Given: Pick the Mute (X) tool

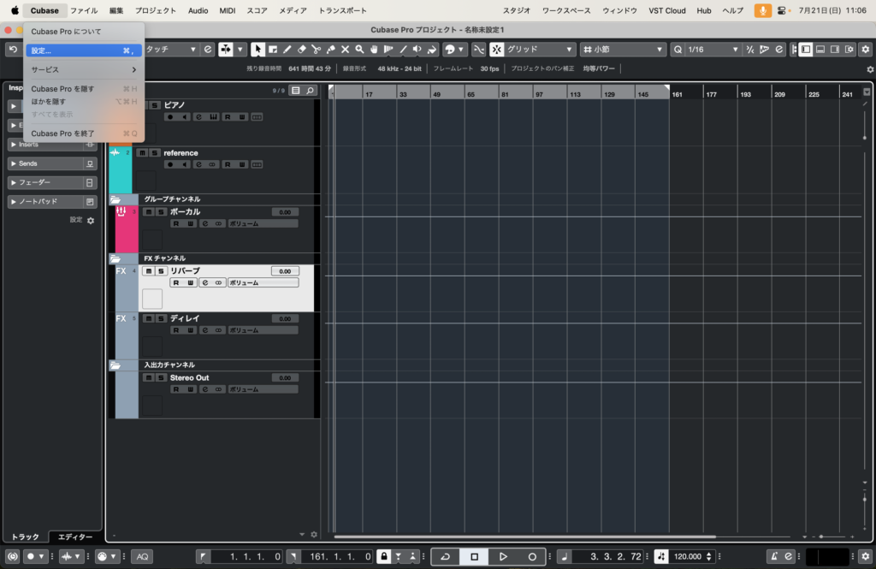Looking at the screenshot, I should tap(345, 50).
